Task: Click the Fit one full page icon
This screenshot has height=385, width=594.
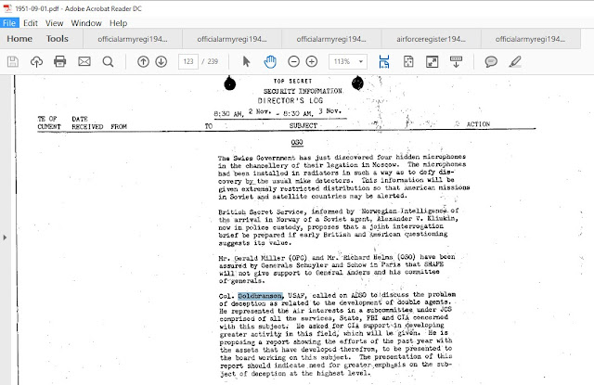Action: [x=408, y=61]
